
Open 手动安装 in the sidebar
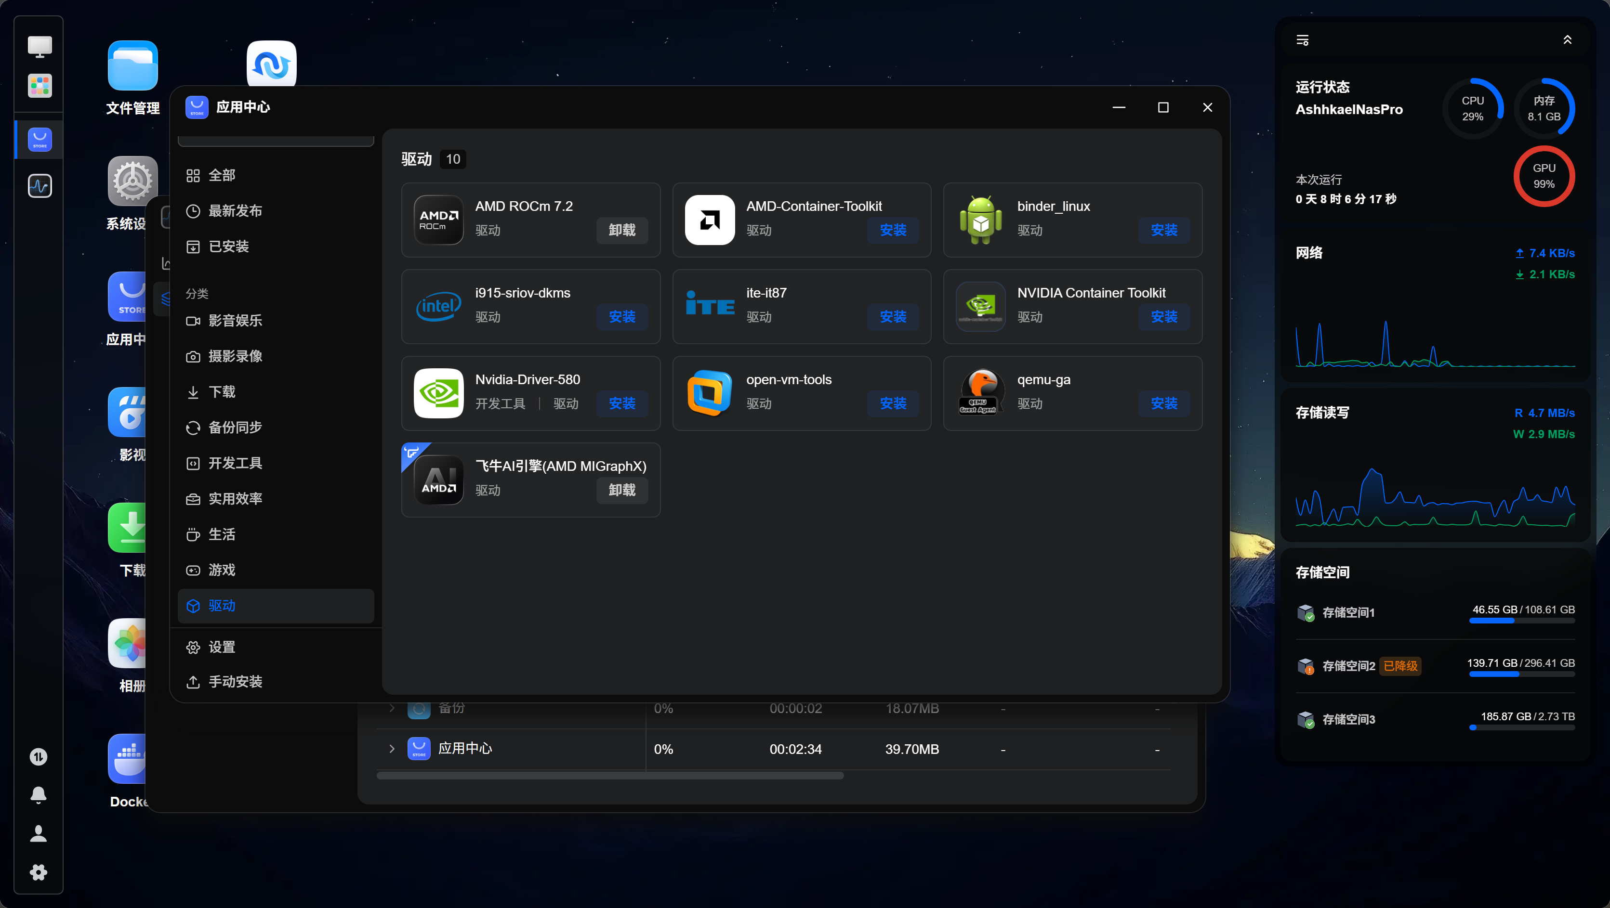point(276,682)
